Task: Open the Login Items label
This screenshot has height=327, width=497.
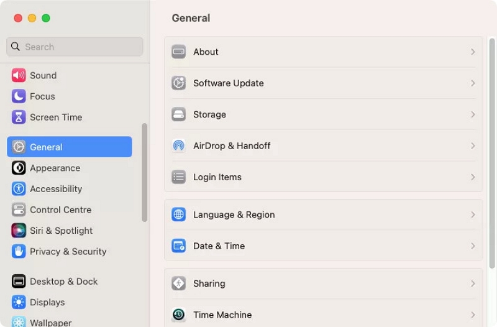Action: point(217,177)
